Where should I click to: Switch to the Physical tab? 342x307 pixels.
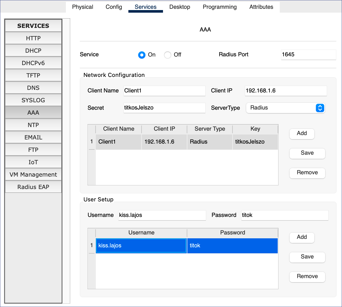(x=83, y=7)
